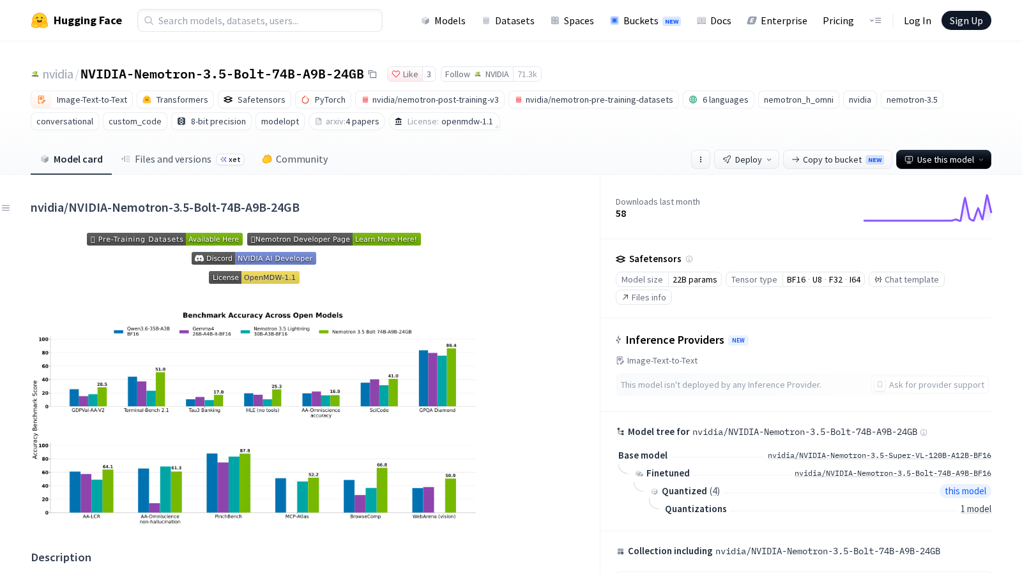Click the Model tree info icon
Screen dimensions: 1022x574
click(x=924, y=432)
